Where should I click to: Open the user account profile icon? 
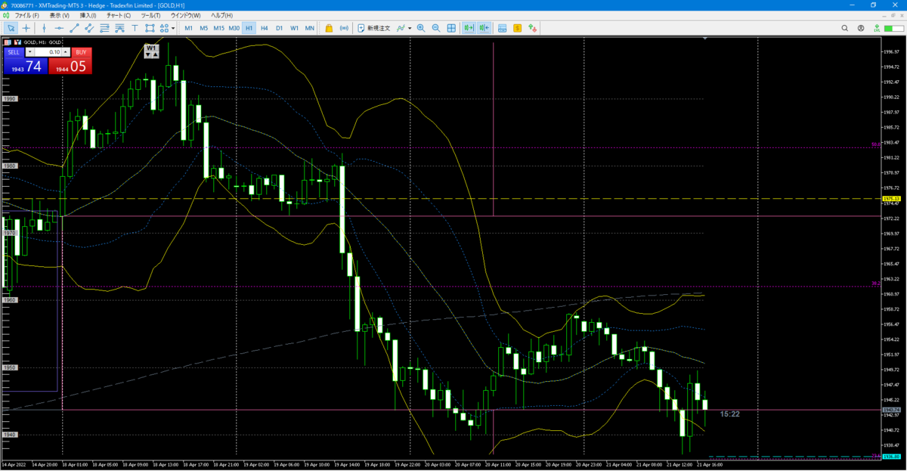point(861,28)
